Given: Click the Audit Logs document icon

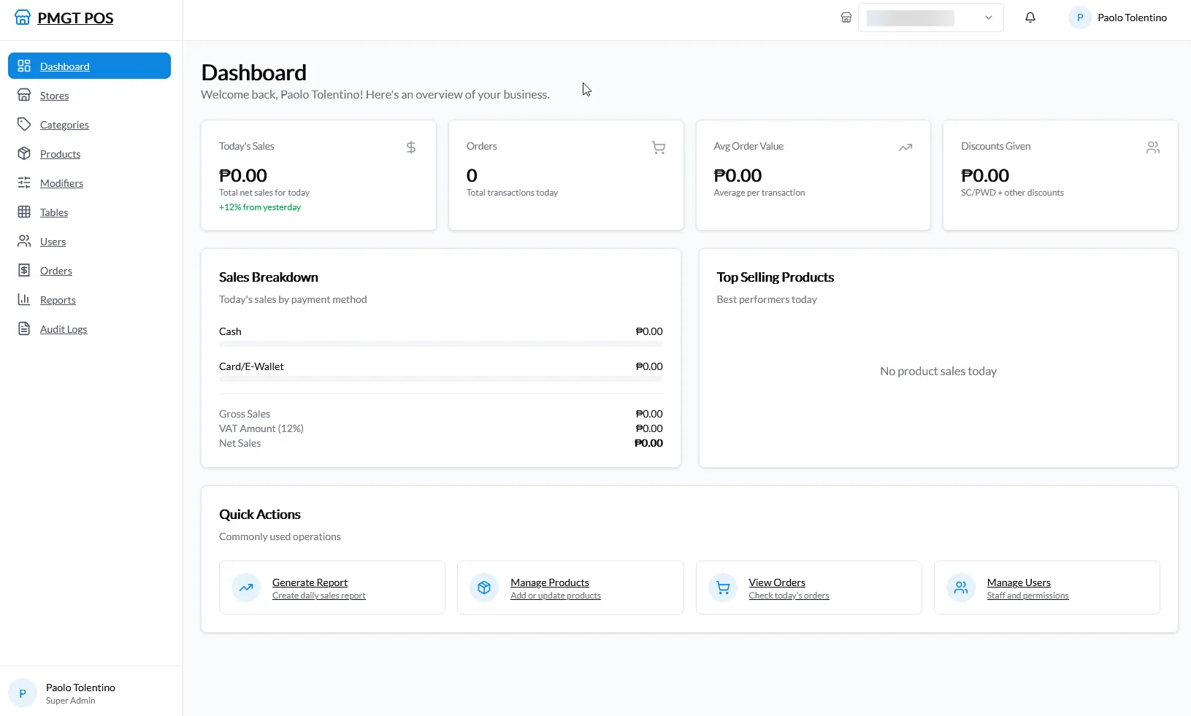Looking at the screenshot, I should (x=24, y=328).
